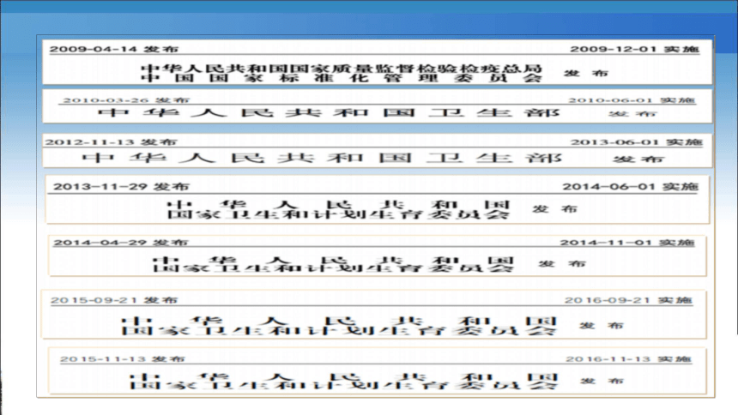738x415 pixels.
Task: Click the date text 2015-11-13 发布
Action: (123, 359)
